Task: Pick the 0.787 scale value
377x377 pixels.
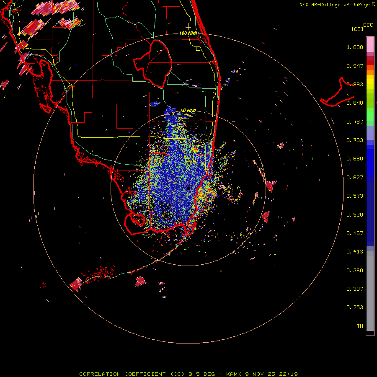Action: tap(355, 121)
